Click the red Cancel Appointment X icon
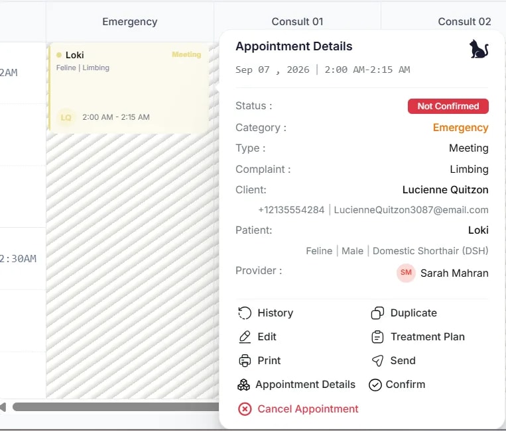The width and height of the screenshot is (506, 431). tap(245, 408)
